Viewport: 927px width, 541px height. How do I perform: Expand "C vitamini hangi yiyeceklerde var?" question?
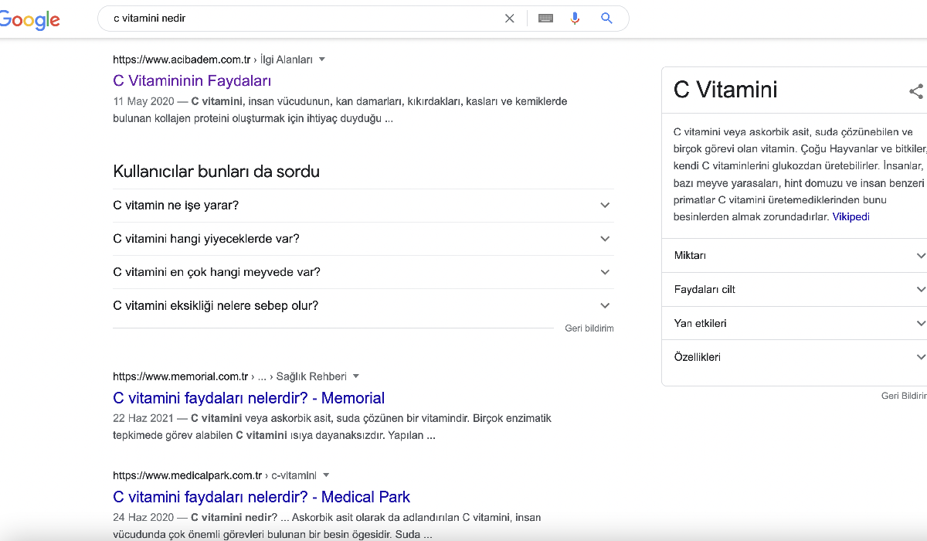click(x=604, y=239)
